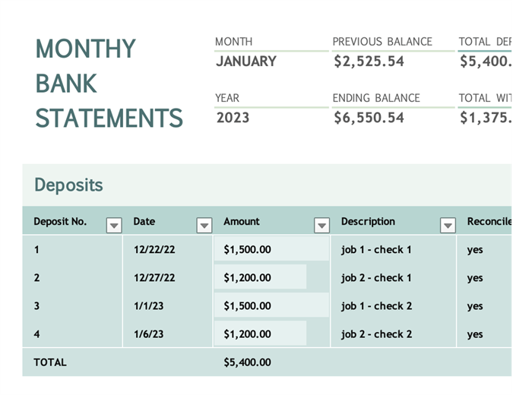The image size is (513, 395).
Task: Select the JANUARY month field
Action: (x=246, y=62)
